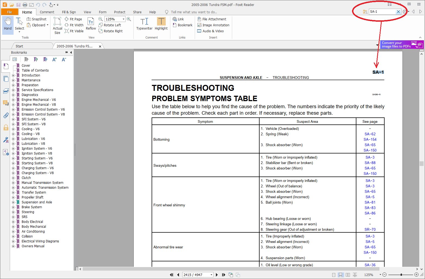The height and width of the screenshot is (279, 425).
Task: Expand the Diagnostics bookmark
Action: (x=13, y=95)
